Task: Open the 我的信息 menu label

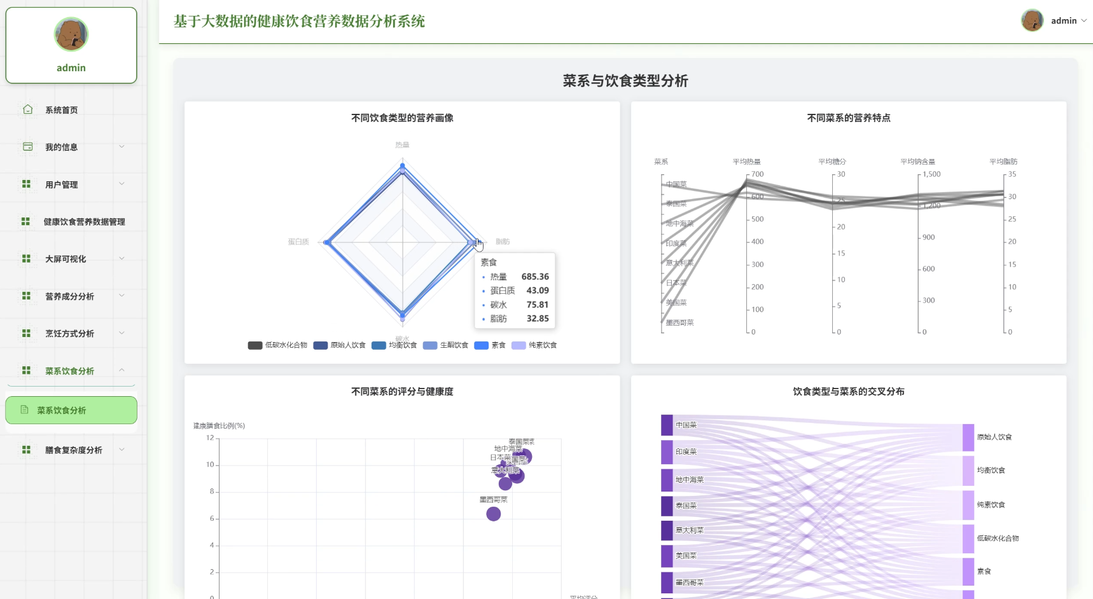Action: pyautogui.click(x=61, y=147)
